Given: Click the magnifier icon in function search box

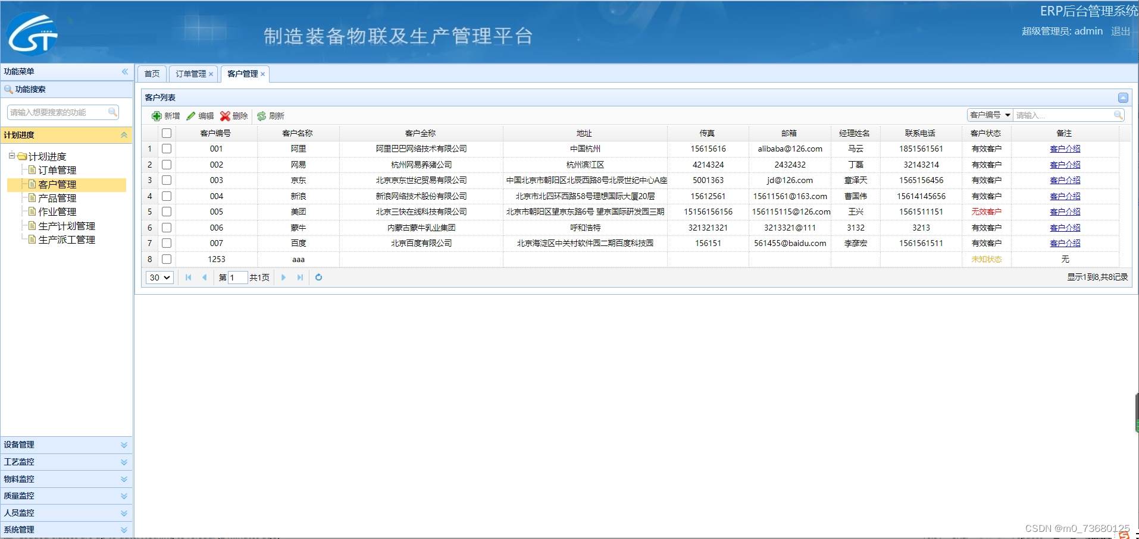Looking at the screenshot, I should [112, 112].
